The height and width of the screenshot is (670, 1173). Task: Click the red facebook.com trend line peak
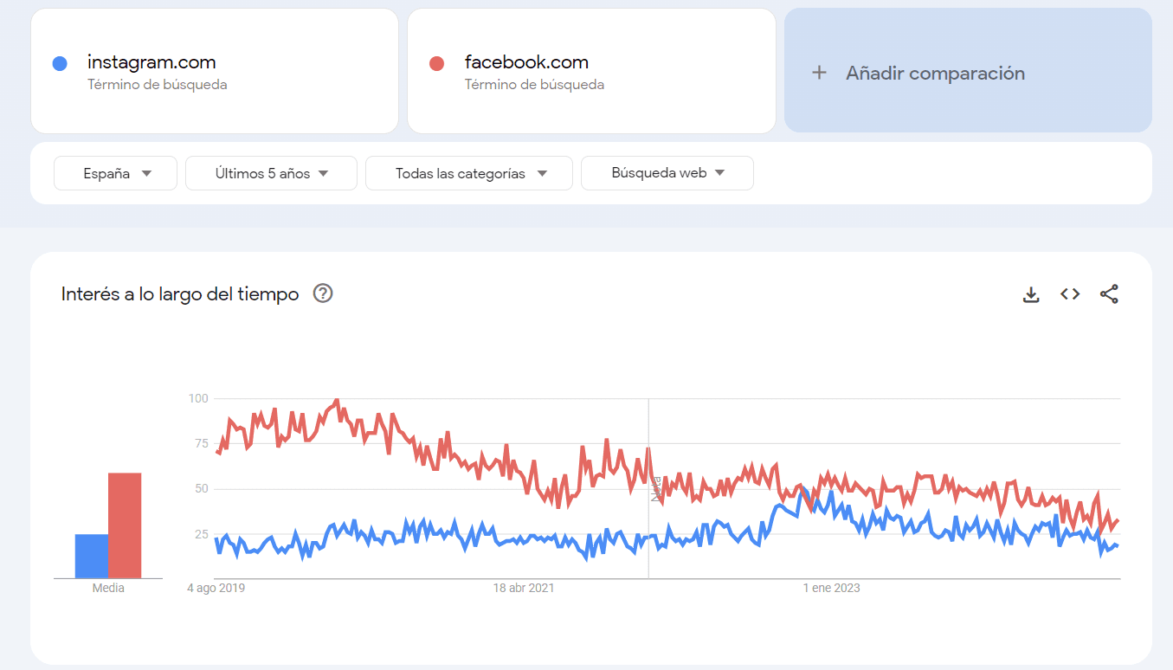336,400
